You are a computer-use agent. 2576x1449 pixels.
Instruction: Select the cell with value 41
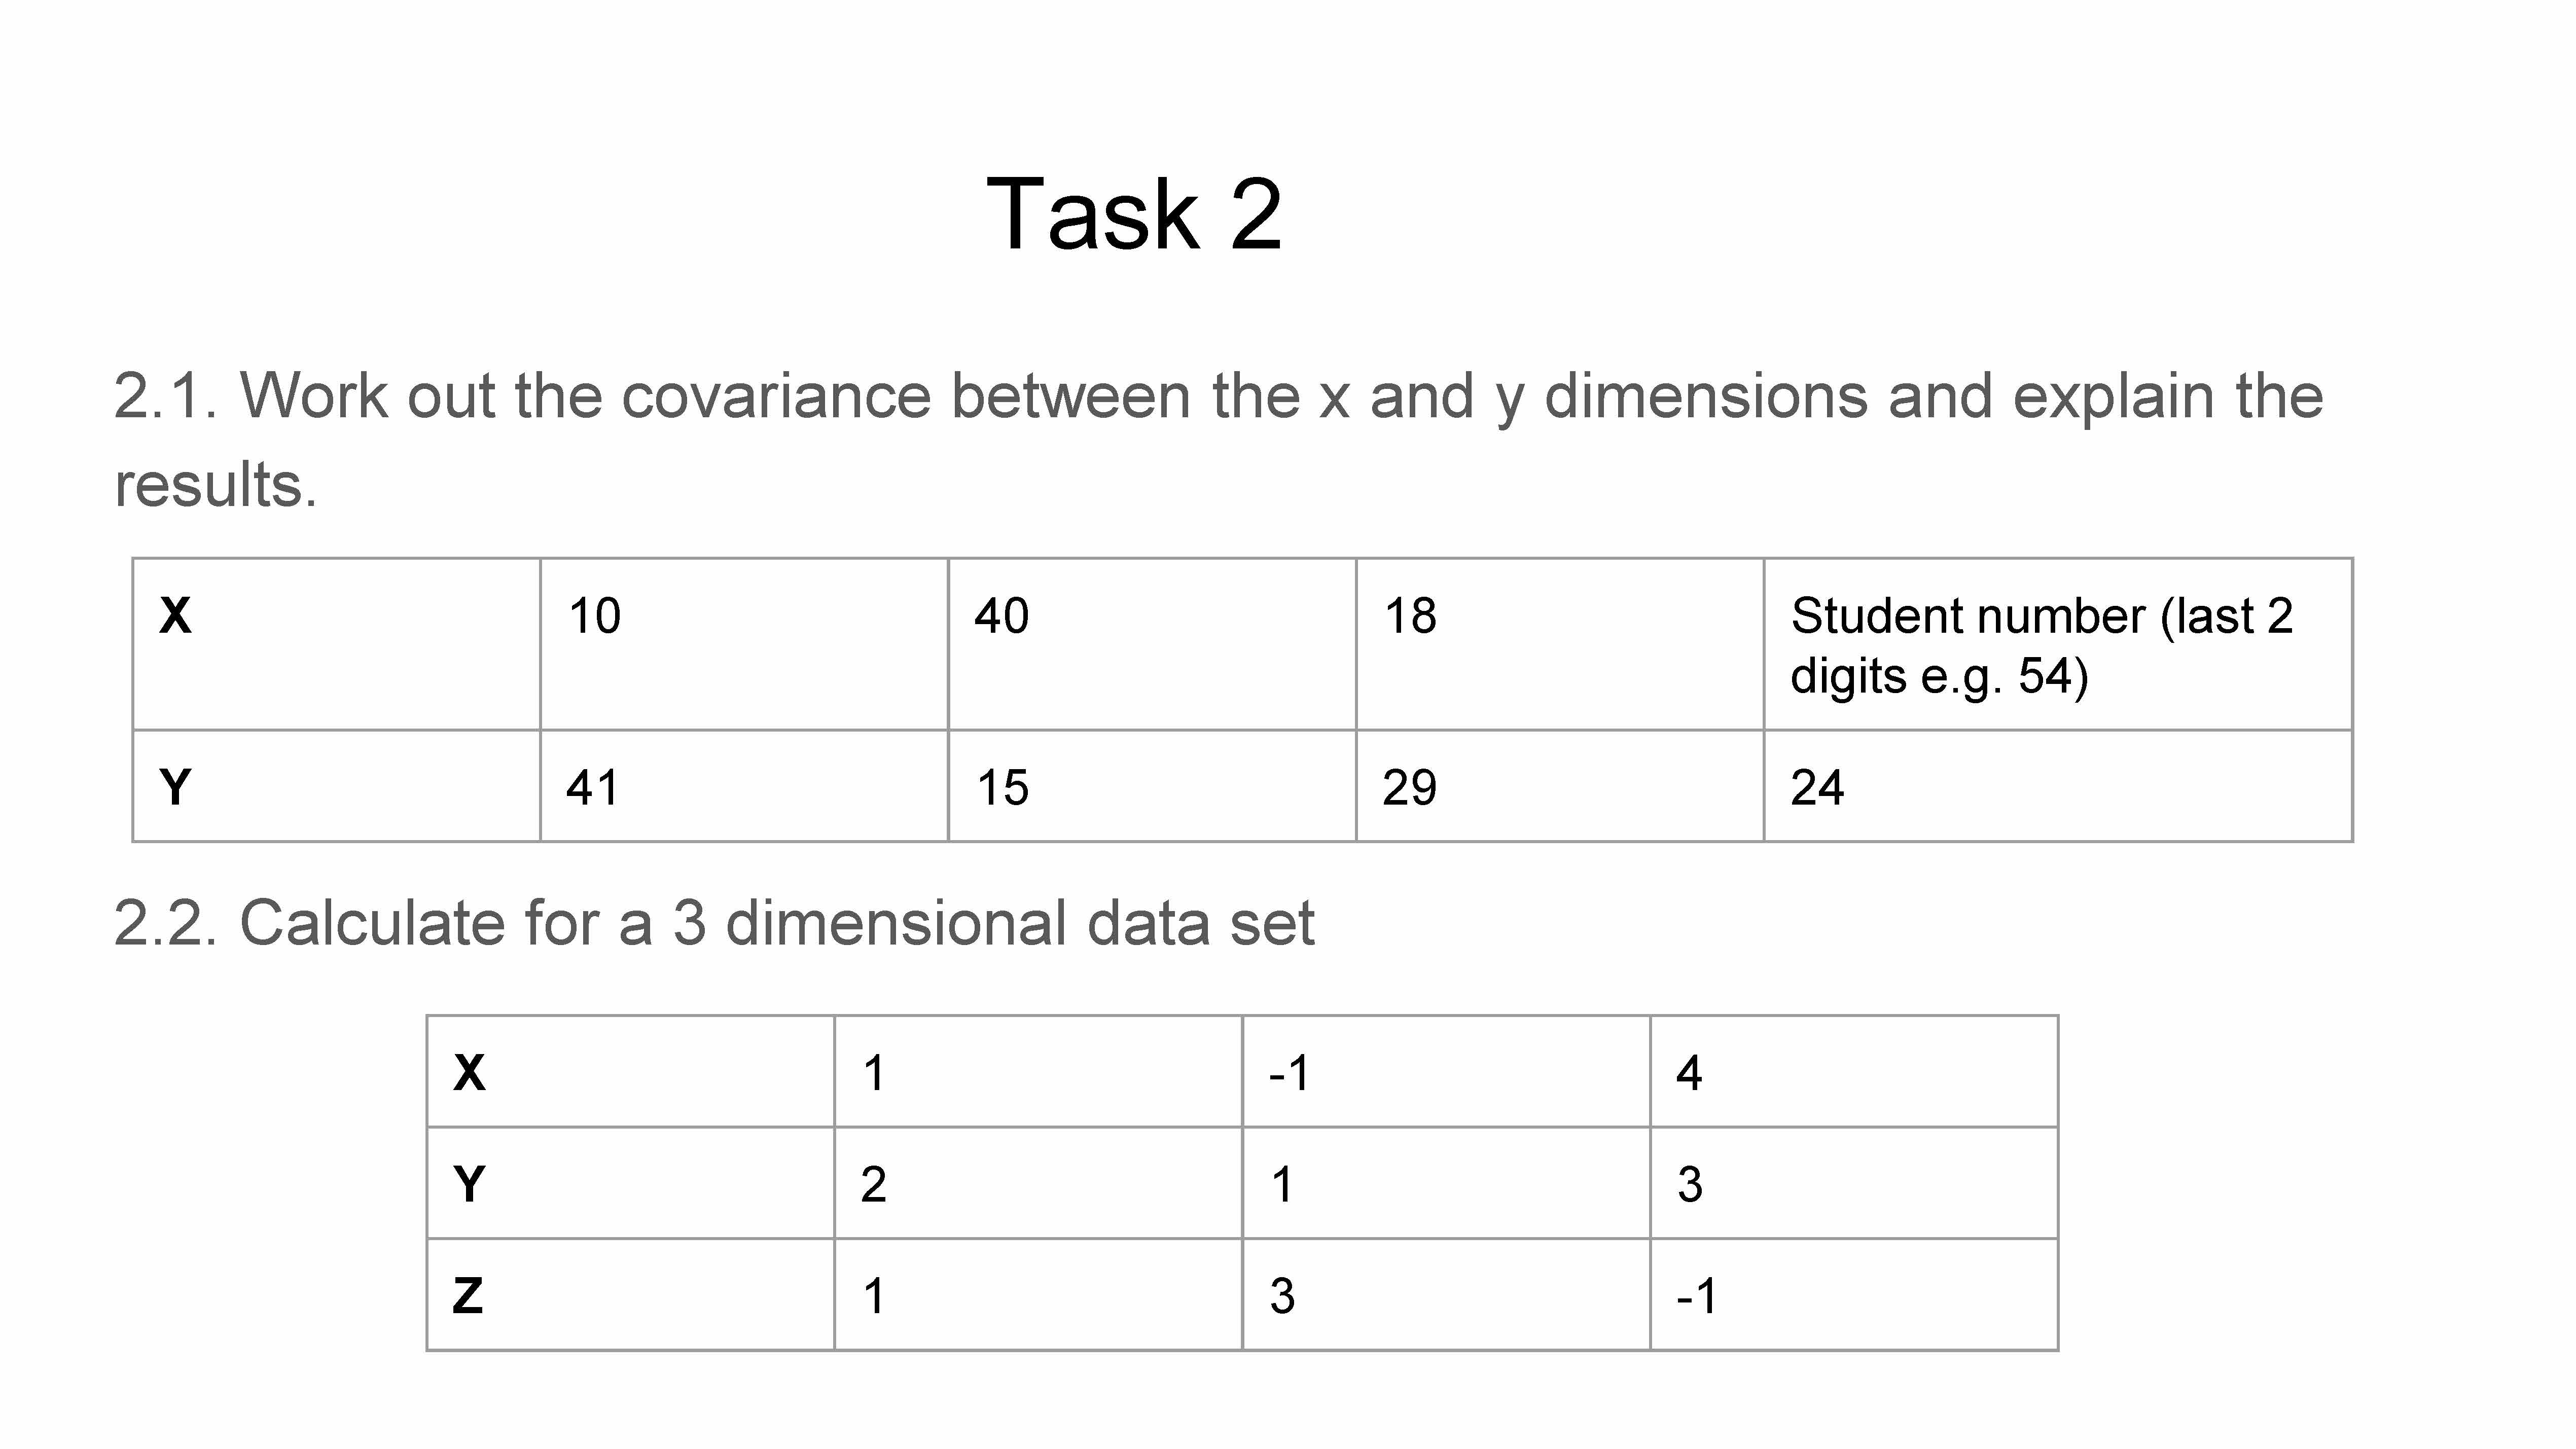pos(743,786)
